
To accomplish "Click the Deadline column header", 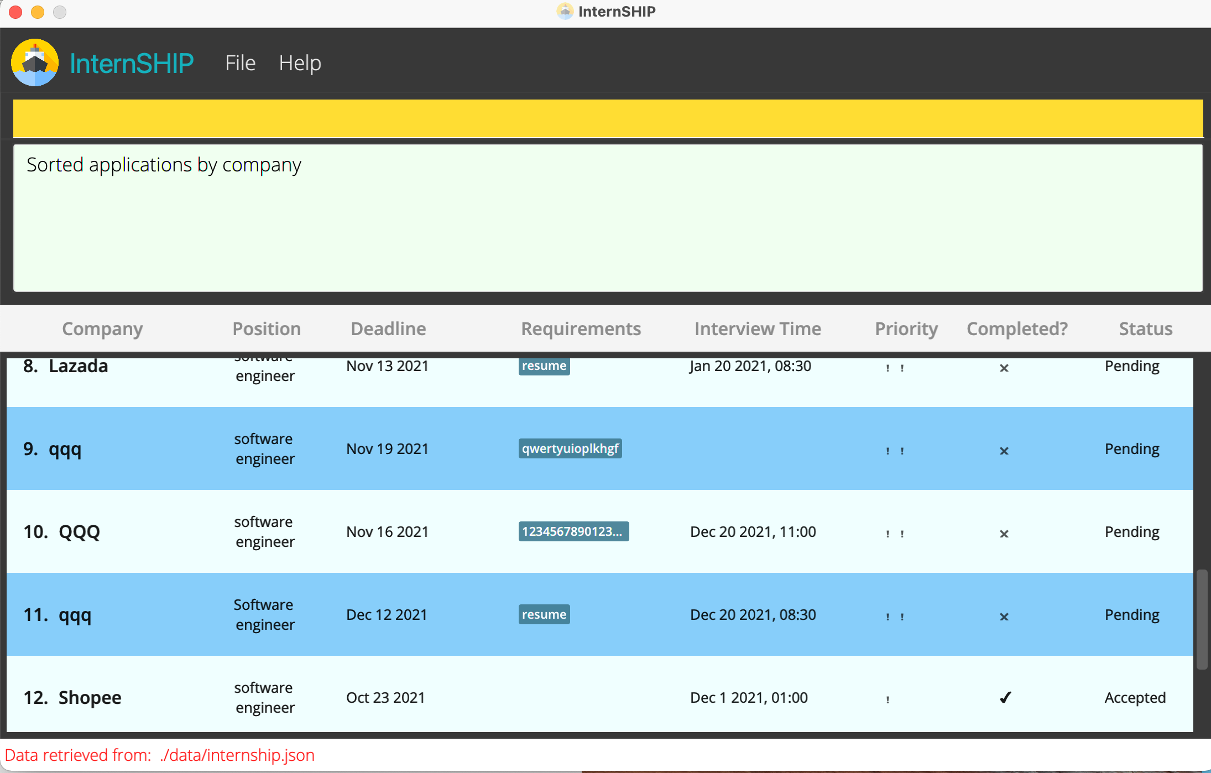I will [388, 329].
